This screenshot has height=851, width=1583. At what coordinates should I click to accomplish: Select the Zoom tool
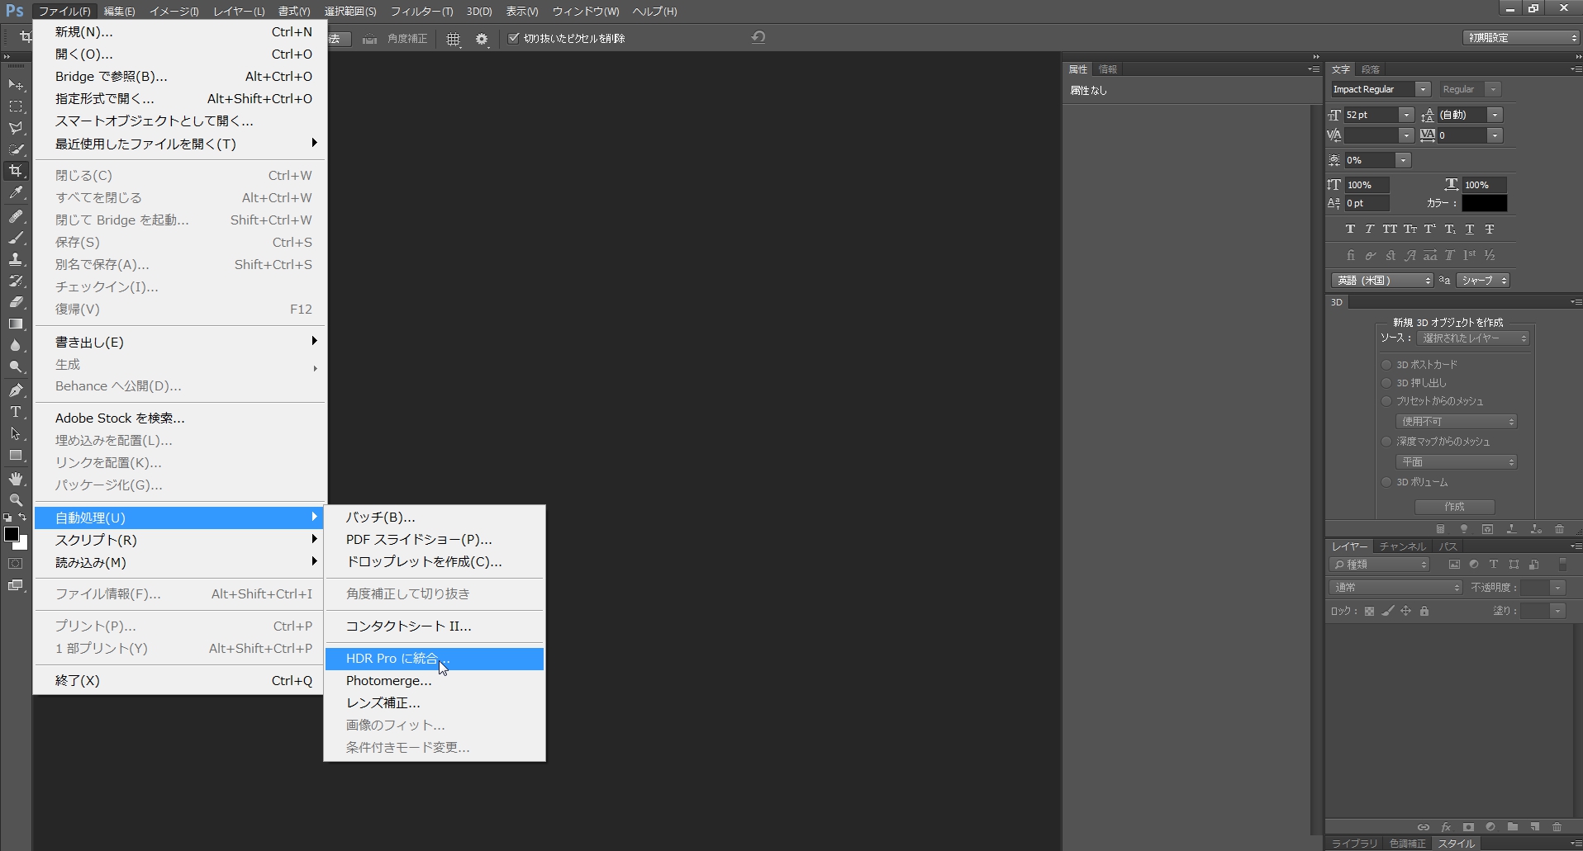(x=16, y=500)
